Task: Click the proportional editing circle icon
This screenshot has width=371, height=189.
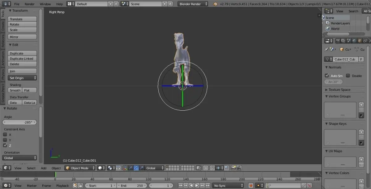Action: (x=206, y=168)
